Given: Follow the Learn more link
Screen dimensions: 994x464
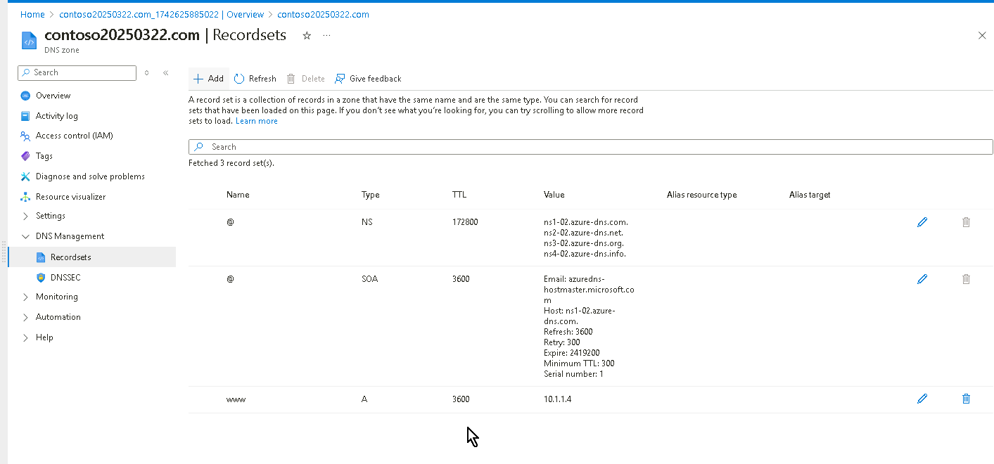Looking at the screenshot, I should [x=257, y=121].
